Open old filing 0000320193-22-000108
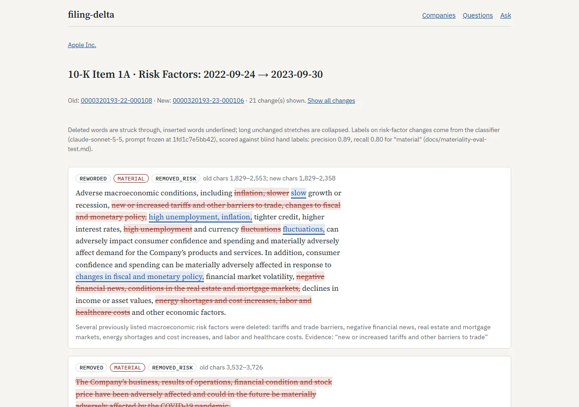 click(116, 100)
